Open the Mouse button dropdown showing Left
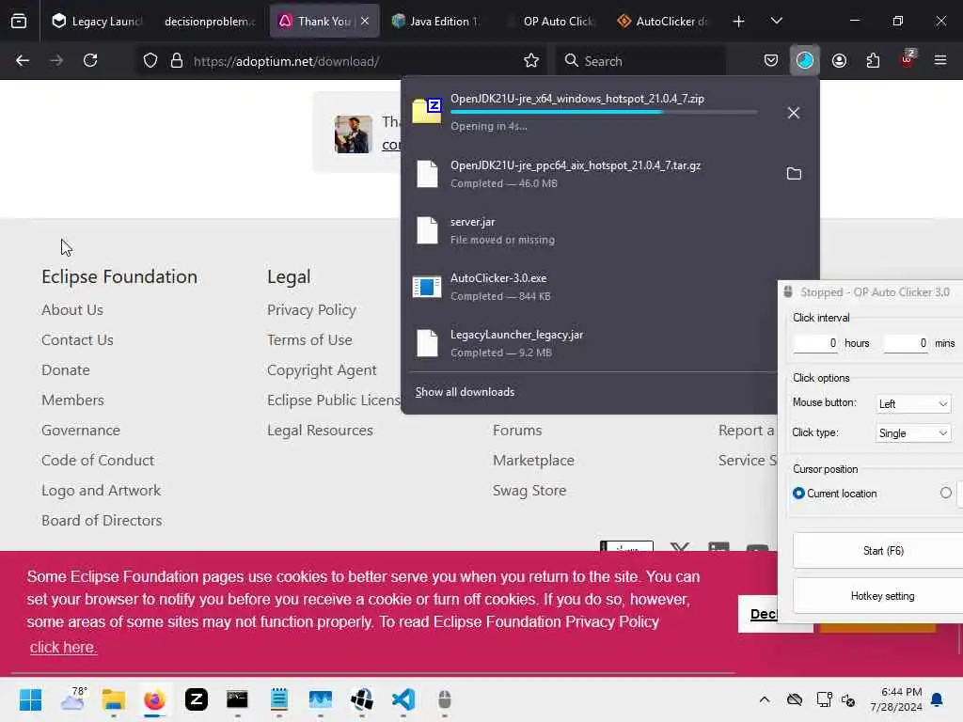The image size is (963, 722). coord(913,403)
